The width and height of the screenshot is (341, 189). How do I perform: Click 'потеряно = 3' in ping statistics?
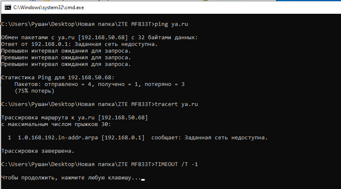click(165, 84)
